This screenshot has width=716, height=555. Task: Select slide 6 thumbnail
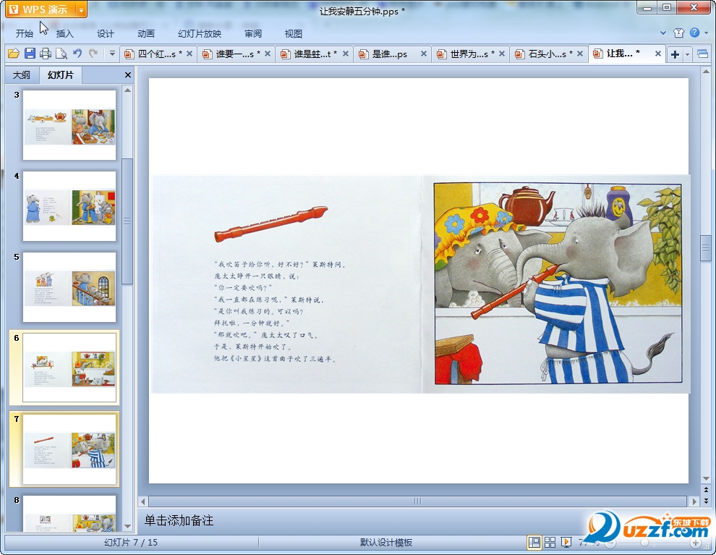coord(69,368)
